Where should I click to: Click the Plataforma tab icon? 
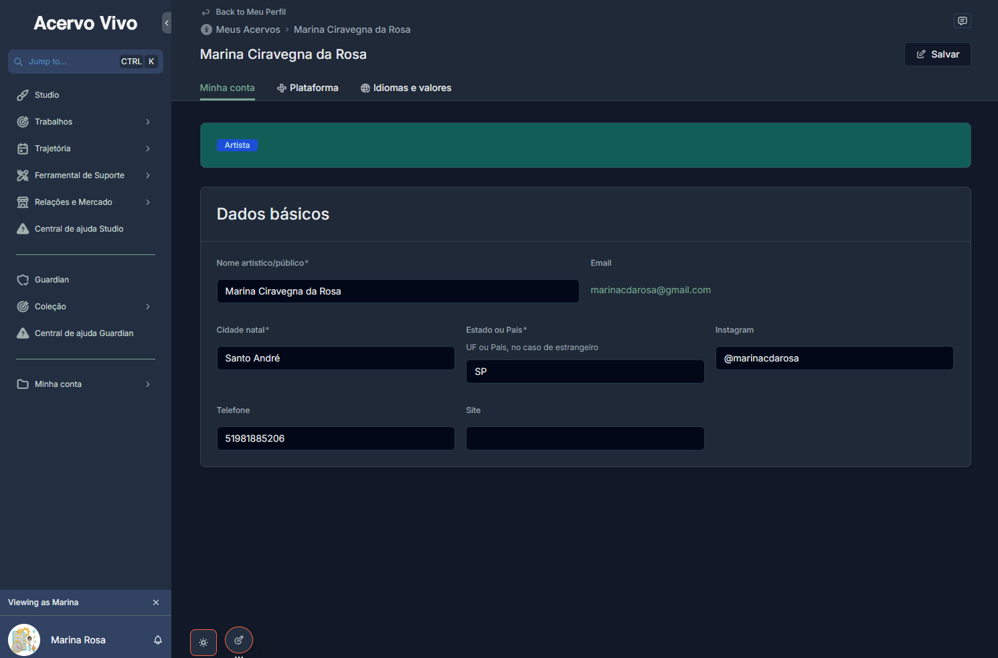pyautogui.click(x=282, y=88)
